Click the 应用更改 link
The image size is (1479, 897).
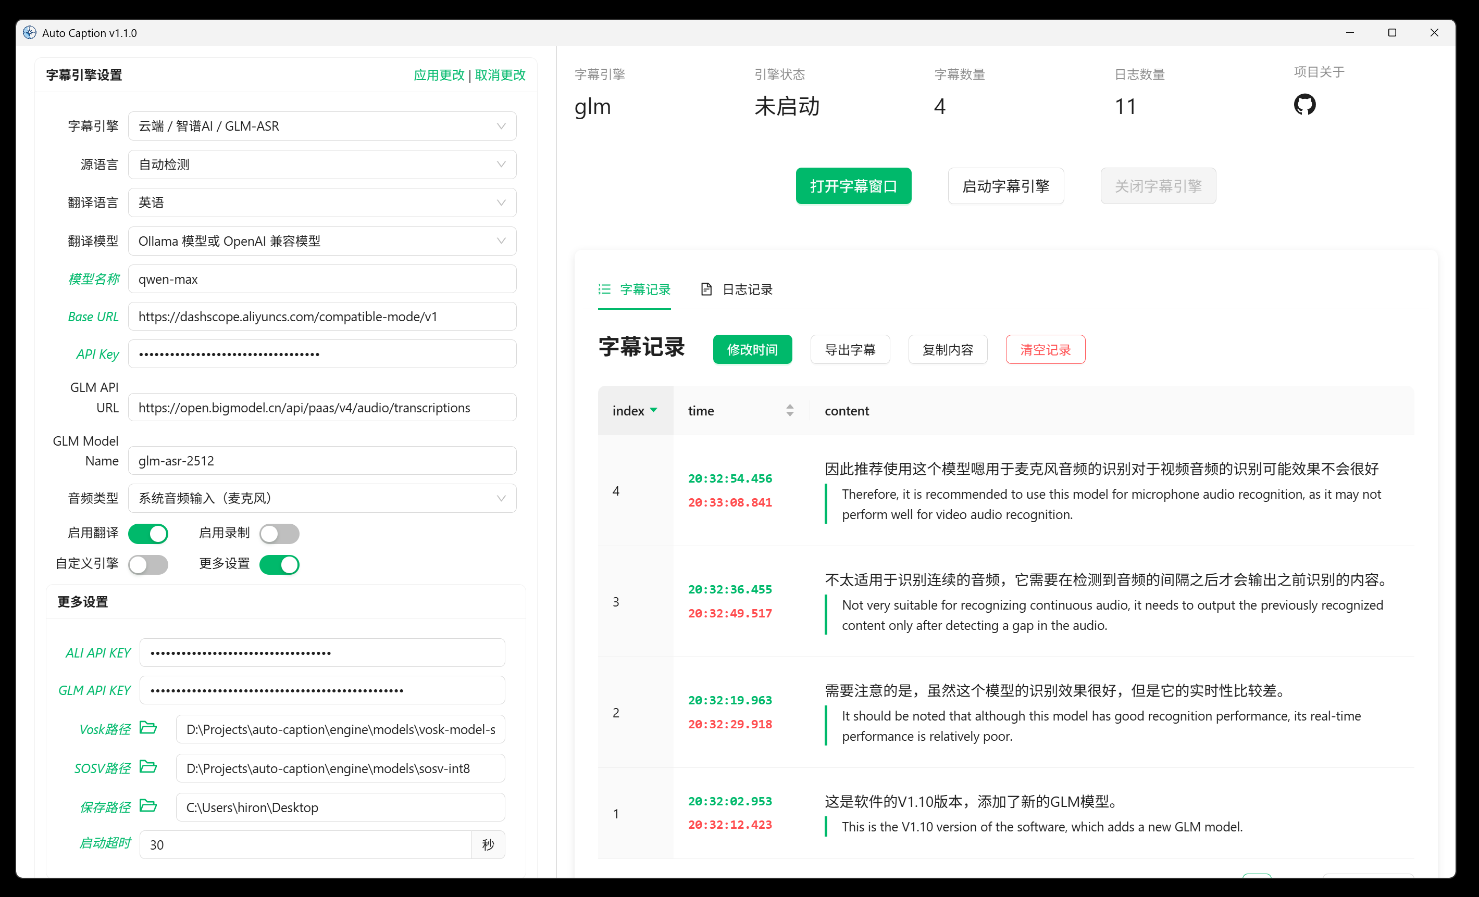(439, 75)
